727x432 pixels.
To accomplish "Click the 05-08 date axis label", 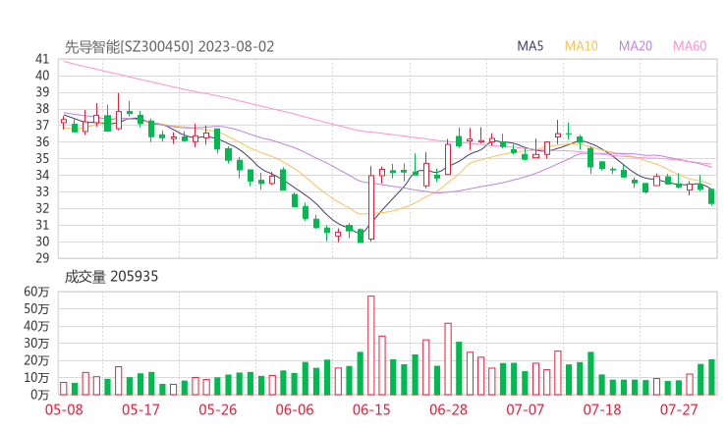I will pyautogui.click(x=64, y=409).
